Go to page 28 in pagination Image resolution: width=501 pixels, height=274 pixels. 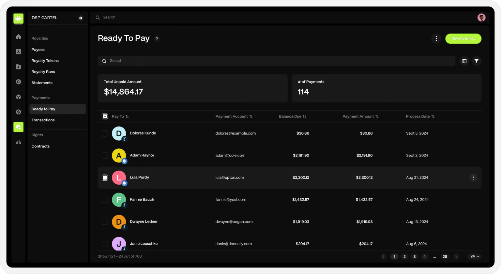445,257
